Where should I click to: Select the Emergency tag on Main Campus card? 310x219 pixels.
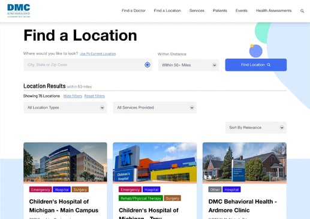coord(40,190)
